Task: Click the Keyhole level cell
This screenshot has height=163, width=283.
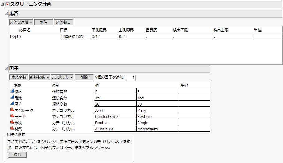Action: pyautogui.click(x=158, y=116)
